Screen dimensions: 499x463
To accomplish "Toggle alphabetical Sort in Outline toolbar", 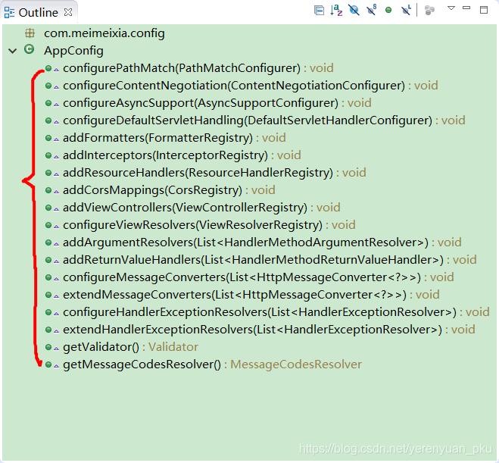I will pyautogui.click(x=336, y=10).
